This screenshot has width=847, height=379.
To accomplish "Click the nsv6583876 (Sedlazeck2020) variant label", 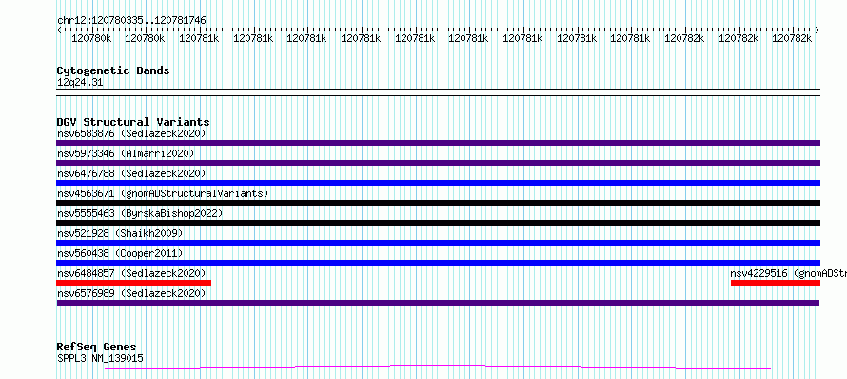I will [x=131, y=133].
